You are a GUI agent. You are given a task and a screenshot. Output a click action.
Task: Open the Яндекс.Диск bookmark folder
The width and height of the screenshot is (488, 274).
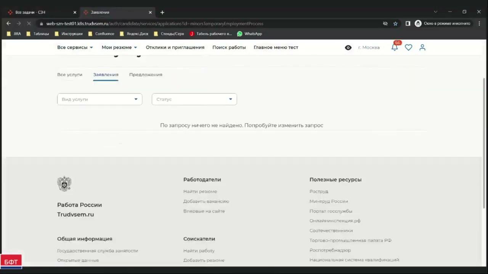tap(134, 33)
